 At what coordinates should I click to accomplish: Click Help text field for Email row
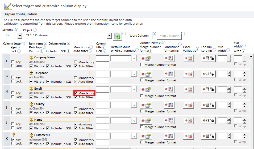click(103, 95)
